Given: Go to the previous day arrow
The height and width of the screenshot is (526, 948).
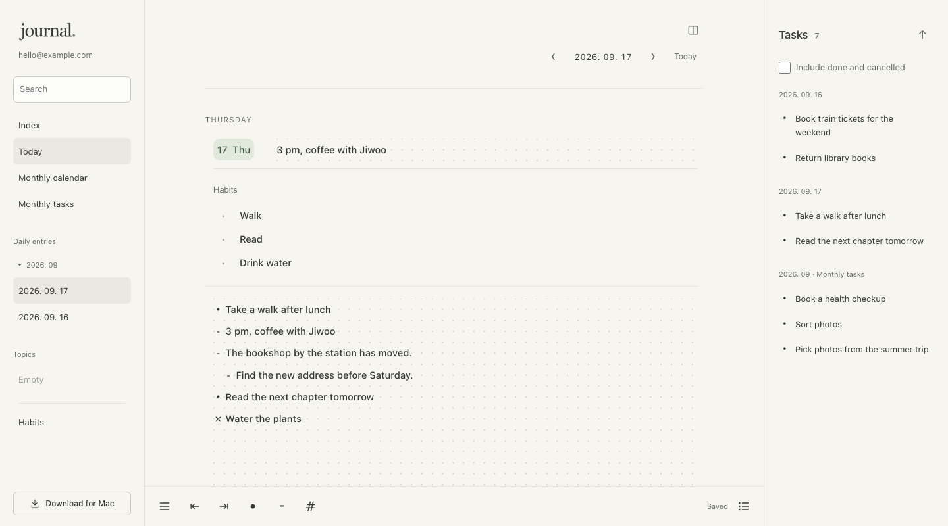Looking at the screenshot, I should click(553, 57).
